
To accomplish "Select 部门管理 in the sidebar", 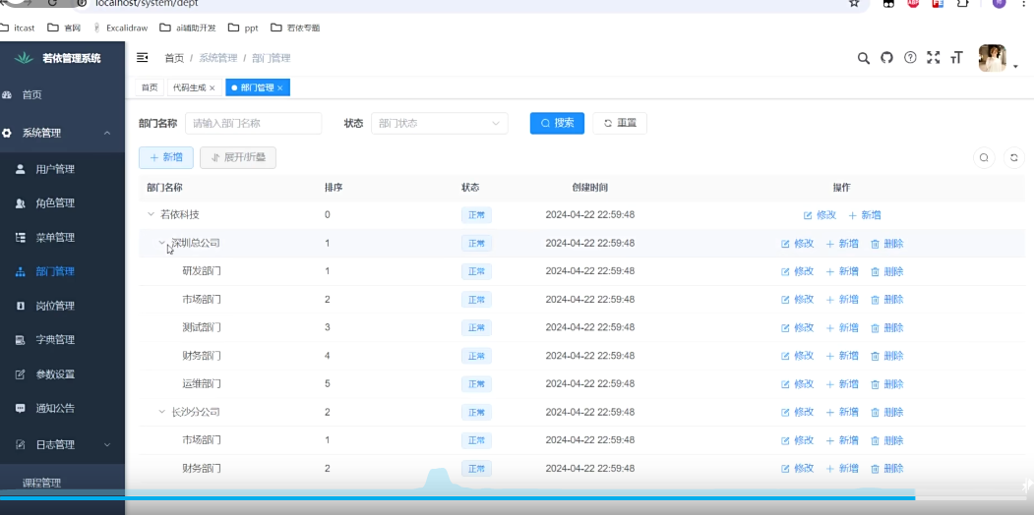I will (x=62, y=271).
